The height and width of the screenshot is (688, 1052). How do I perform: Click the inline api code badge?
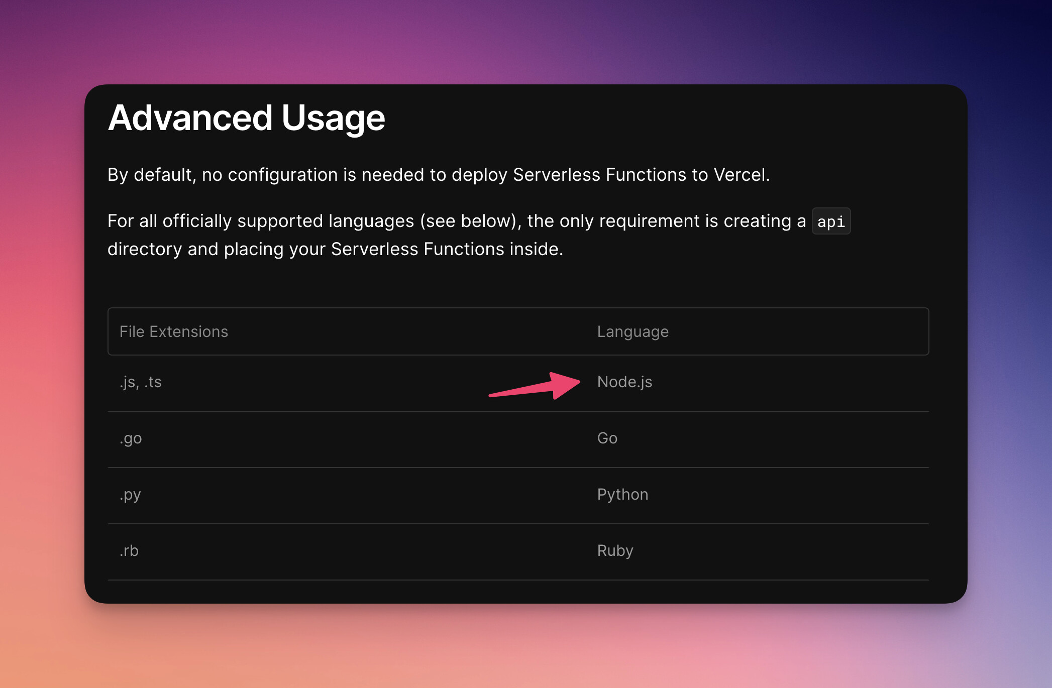831,221
